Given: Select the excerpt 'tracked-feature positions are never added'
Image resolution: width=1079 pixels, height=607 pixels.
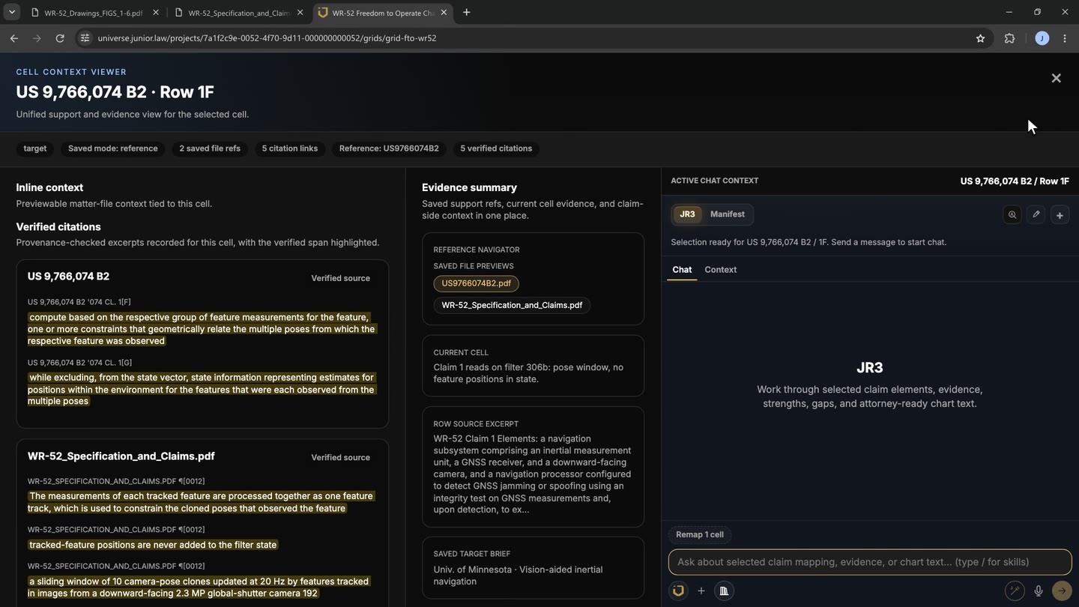Looking at the screenshot, I should 153,545.
